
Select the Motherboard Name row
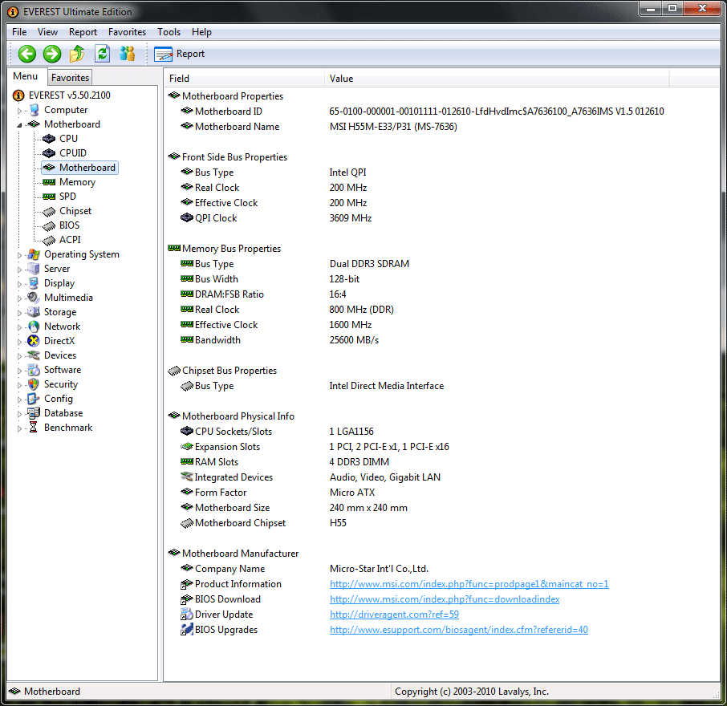(319, 127)
